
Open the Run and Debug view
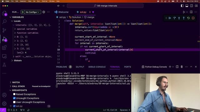[x=4, y=39]
